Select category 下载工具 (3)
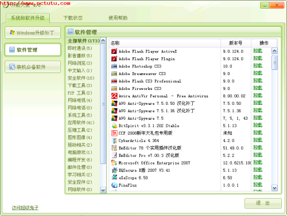This screenshot has width=287, height=216. click(80, 85)
